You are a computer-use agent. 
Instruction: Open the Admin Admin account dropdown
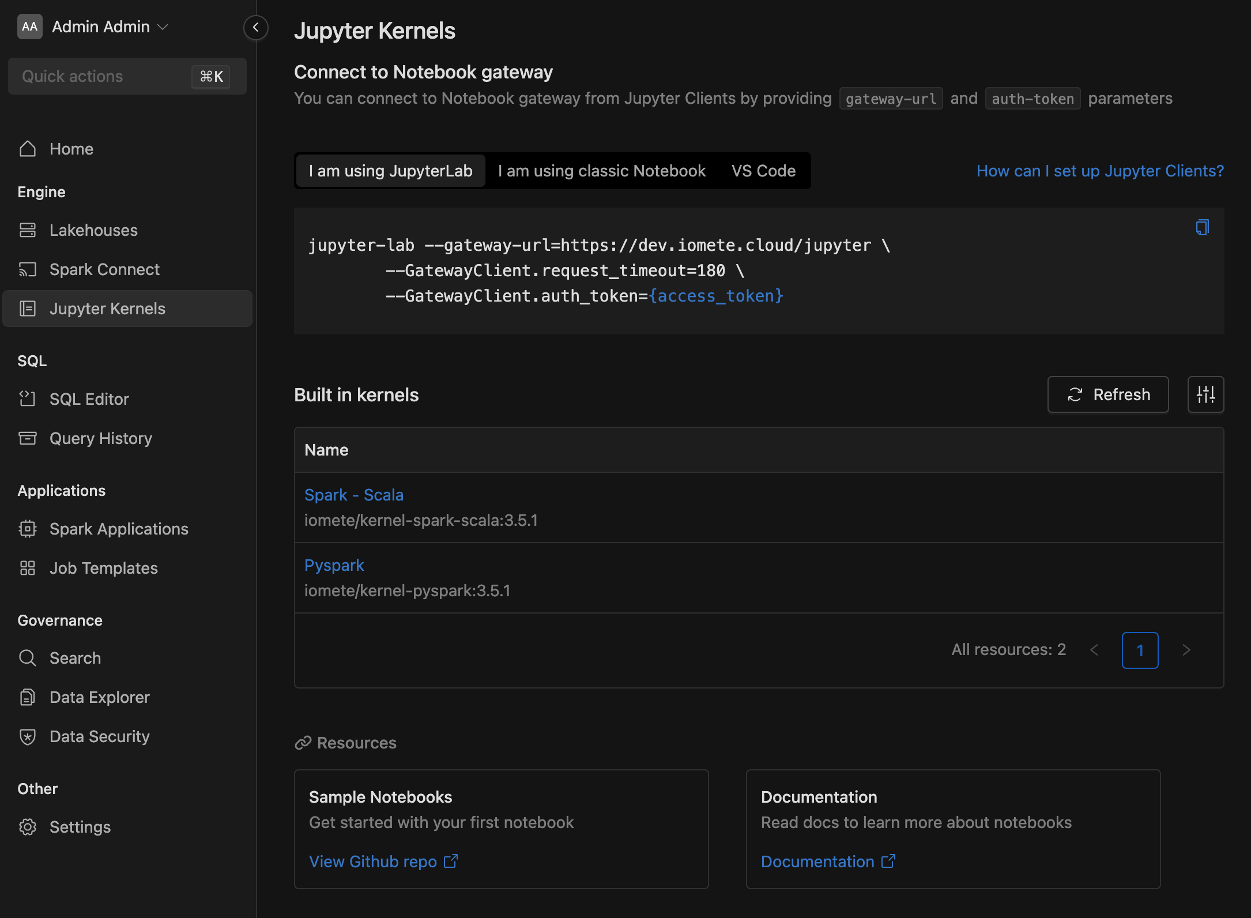pos(110,27)
